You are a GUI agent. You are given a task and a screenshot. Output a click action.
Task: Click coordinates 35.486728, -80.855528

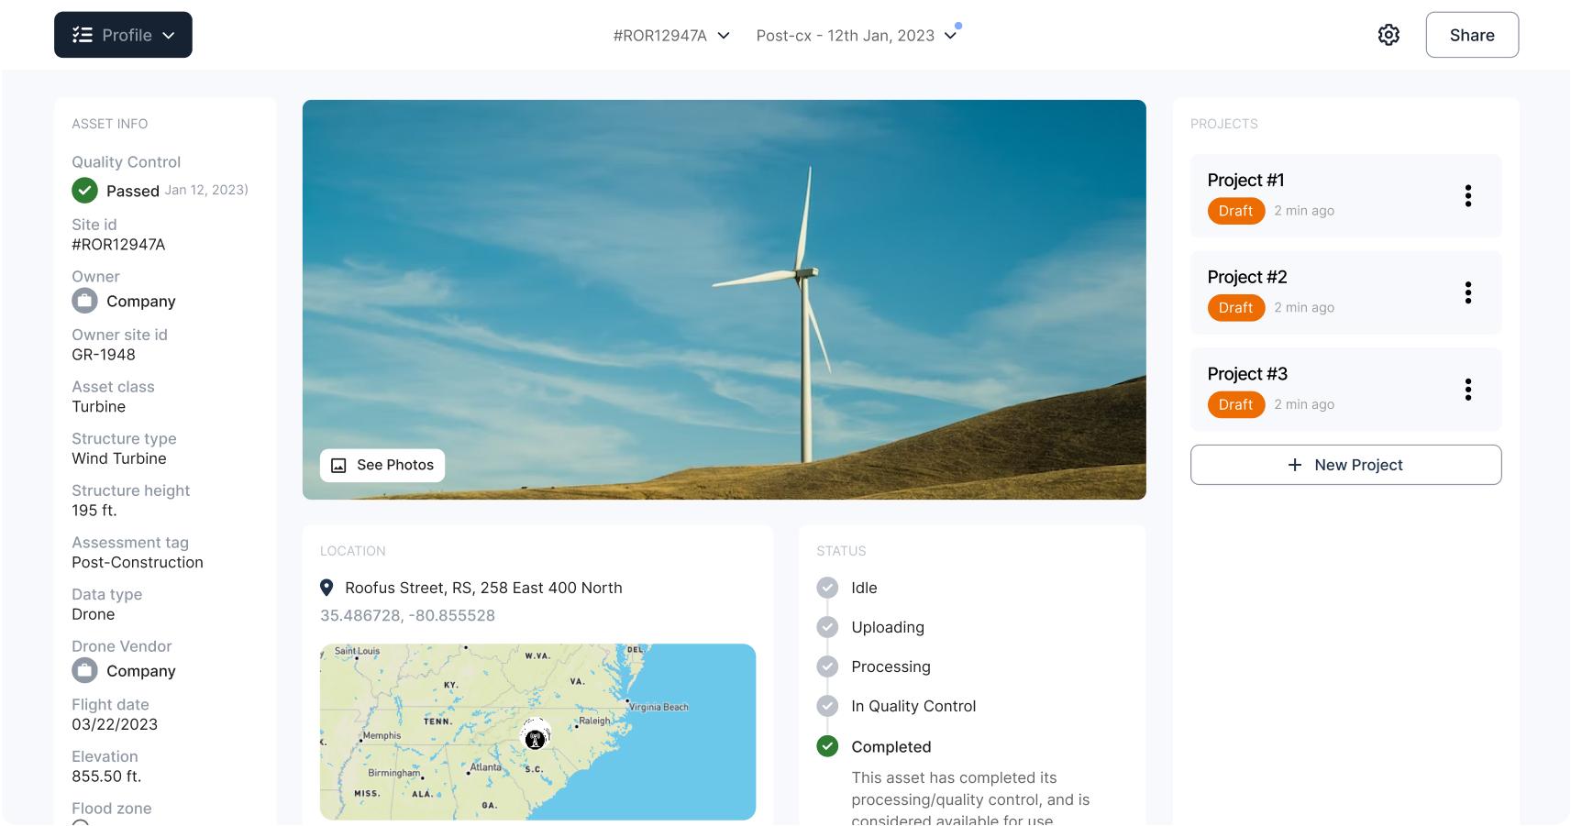pyautogui.click(x=407, y=615)
